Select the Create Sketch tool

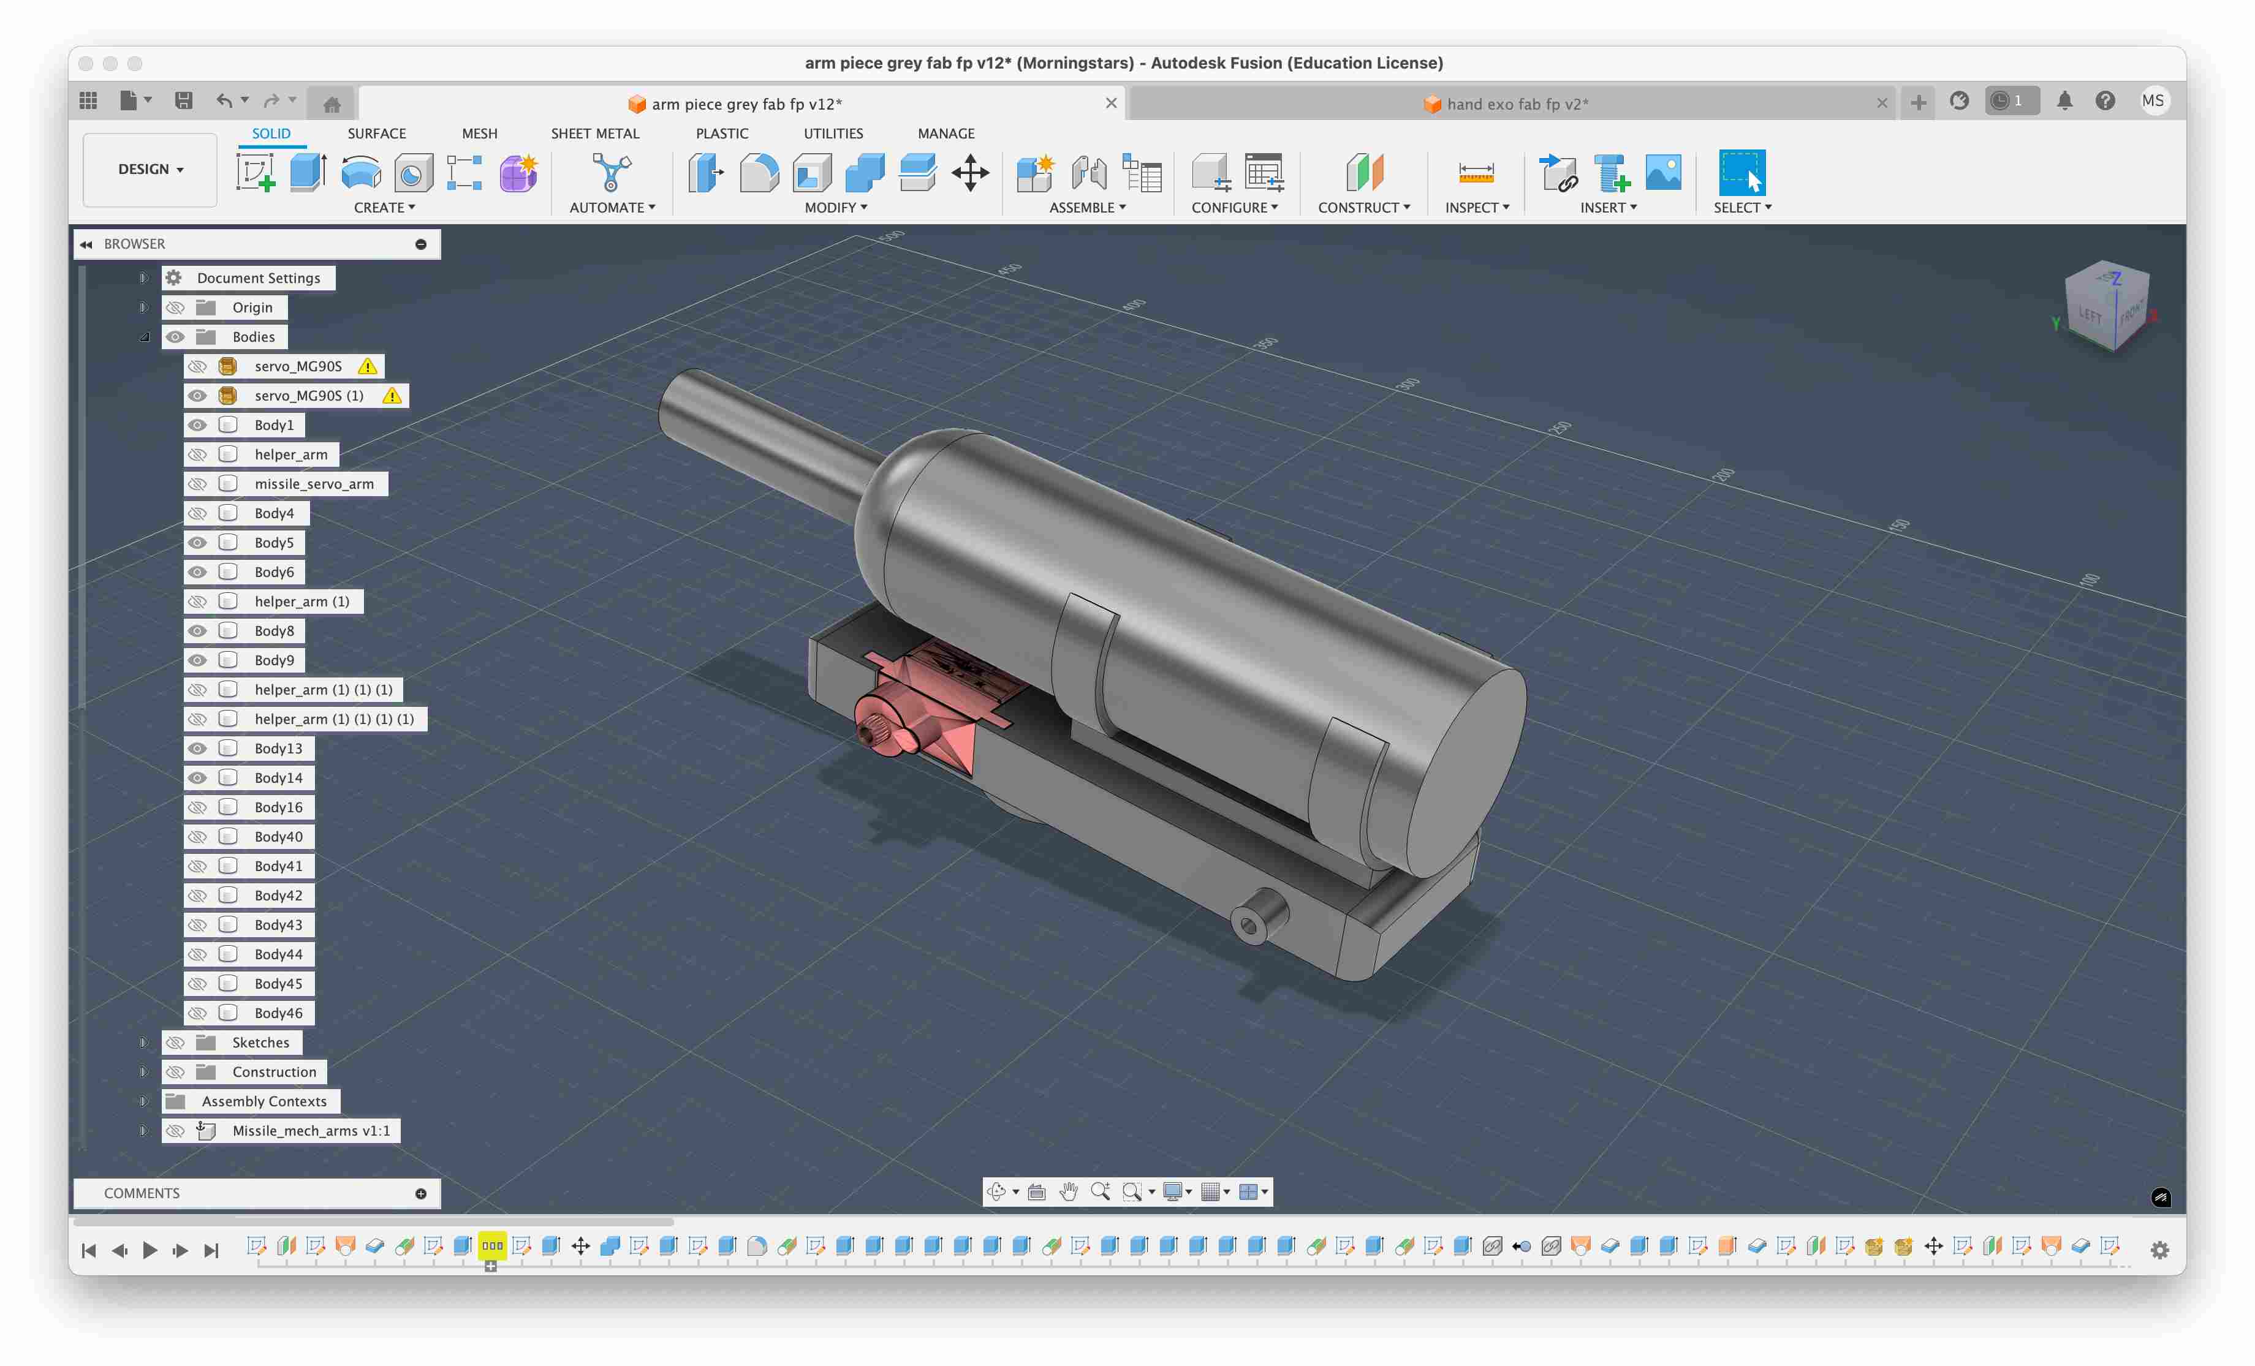(x=256, y=172)
